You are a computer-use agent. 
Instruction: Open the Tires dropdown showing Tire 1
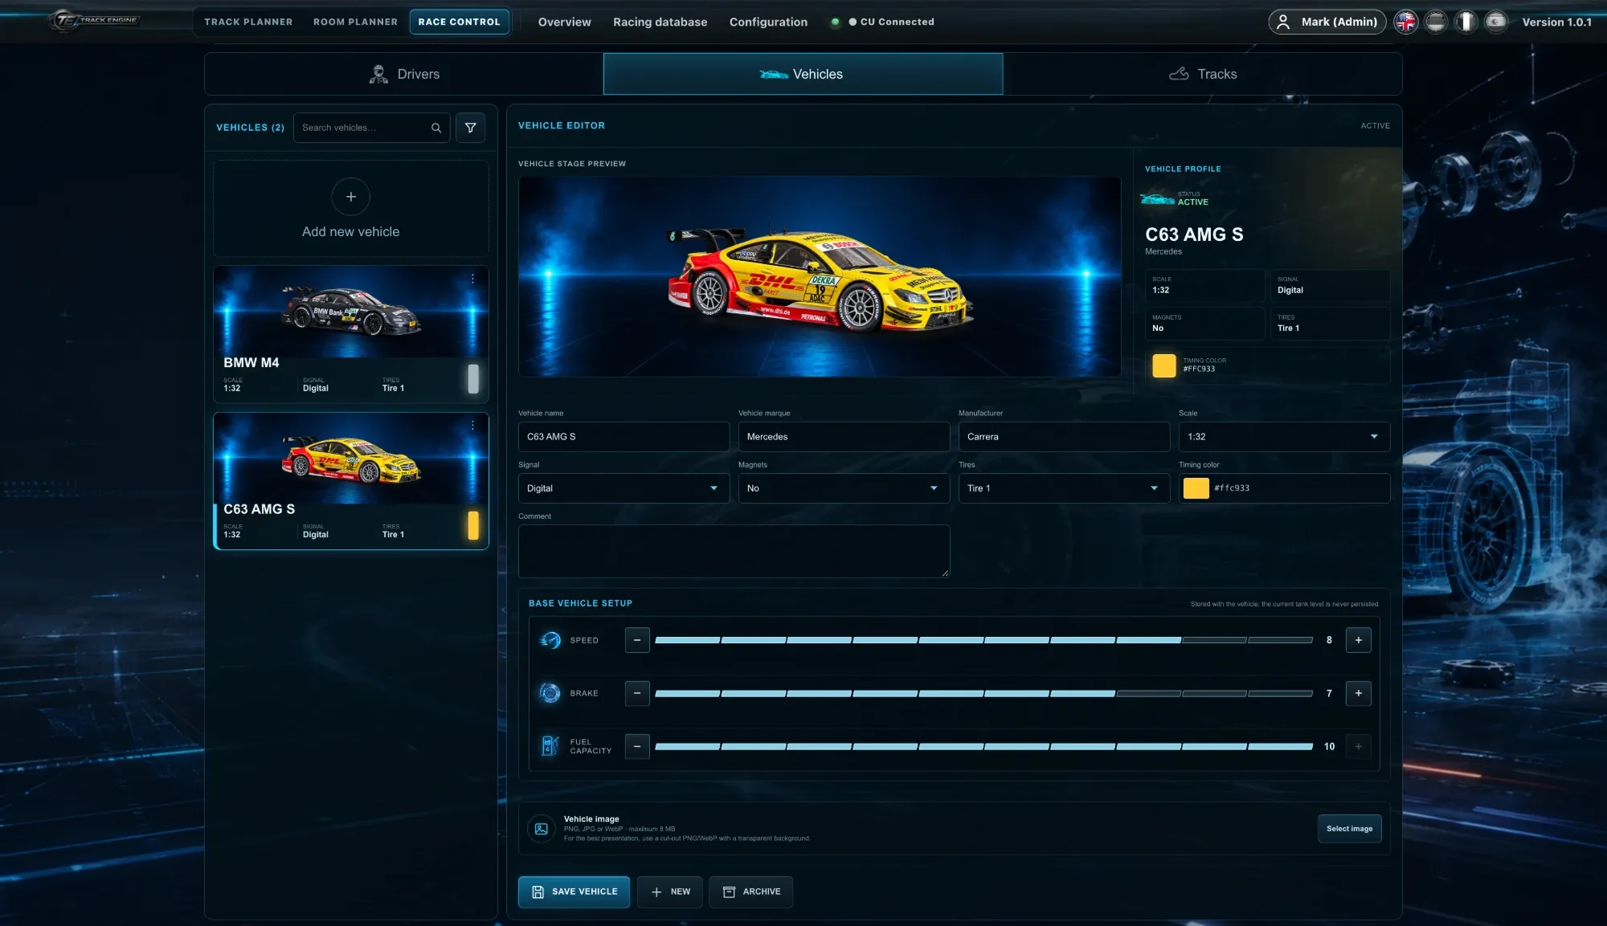click(x=1064, y=488)
